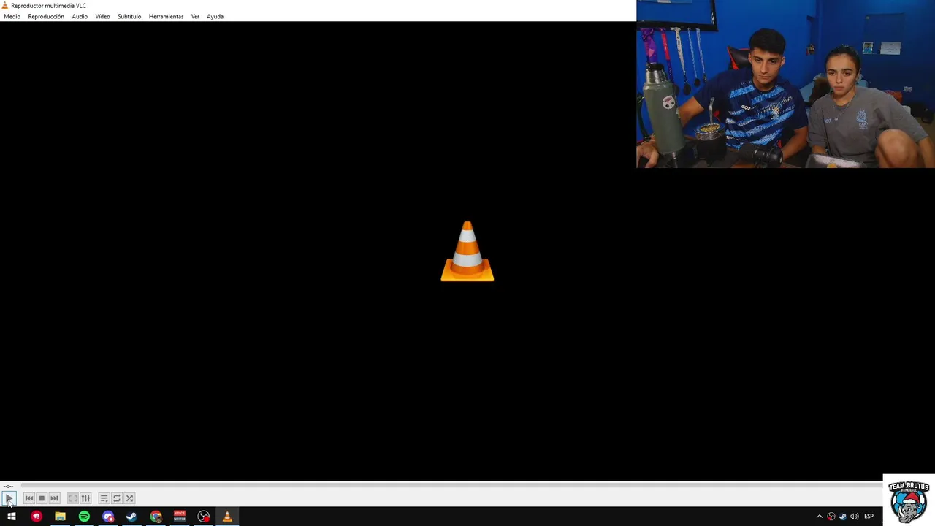Open the red Riot app in taskbar
The height and width of the screenshot is (526, 935).
pyautogui.click(x=37, y=517)
